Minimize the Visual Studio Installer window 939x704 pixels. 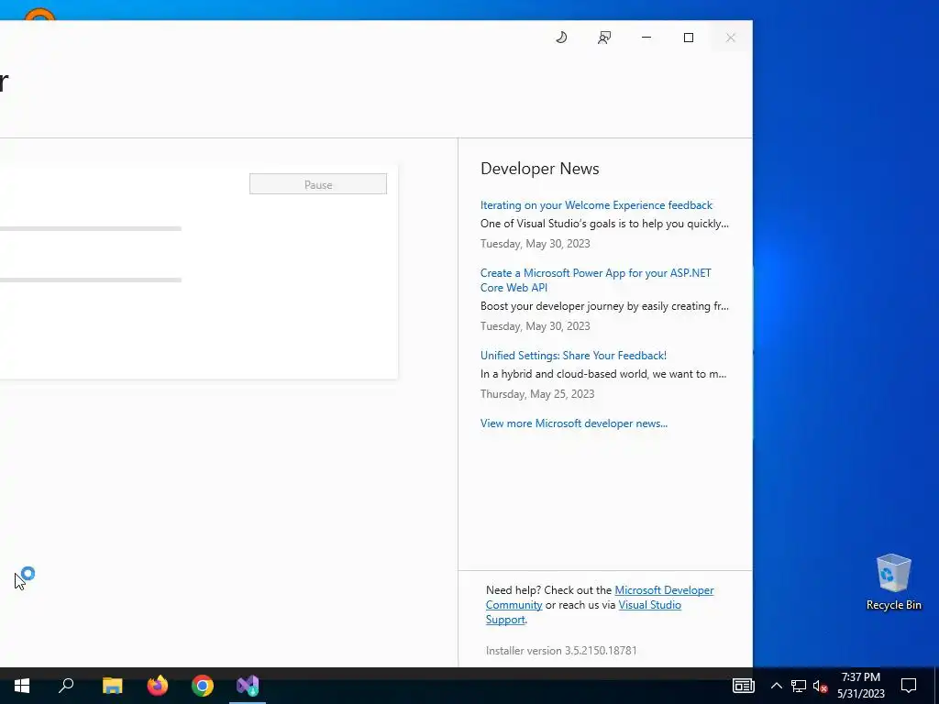tap(646, 38)
